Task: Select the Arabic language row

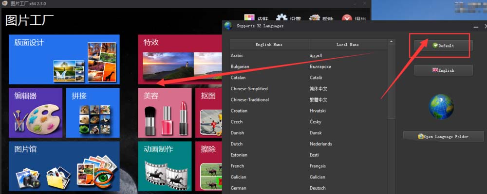Action: coord(309,56)
